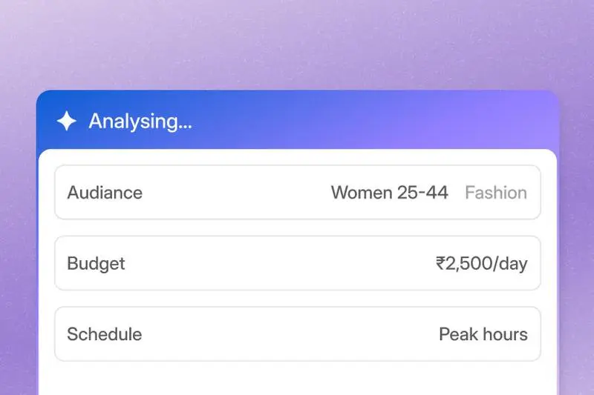The width and height of the screenshot is (594, 395).
Task: Click the Audiance label
Action: click(105, 193)
